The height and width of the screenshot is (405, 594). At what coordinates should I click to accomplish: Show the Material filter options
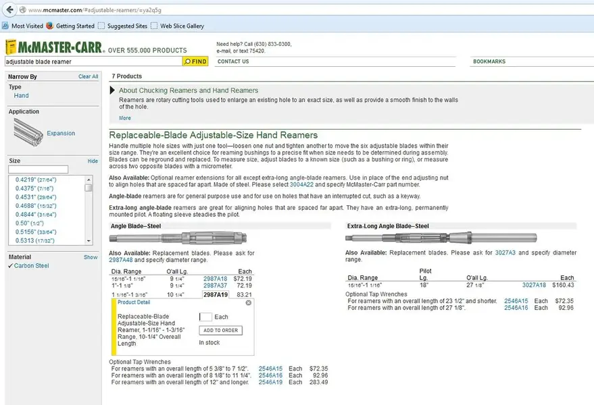[91, 257]
